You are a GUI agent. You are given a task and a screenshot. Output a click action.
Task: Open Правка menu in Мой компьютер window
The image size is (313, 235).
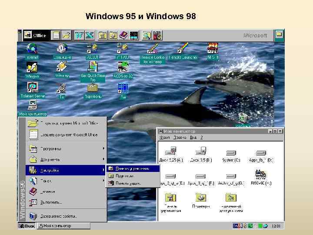(x=180, y=138)
